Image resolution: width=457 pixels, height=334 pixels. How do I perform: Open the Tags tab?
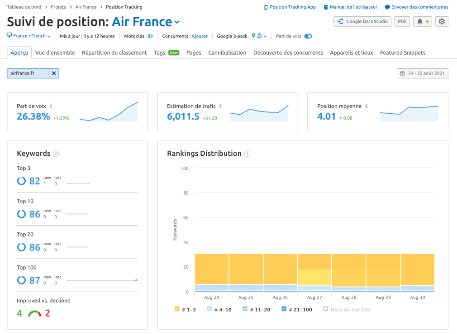159,53
